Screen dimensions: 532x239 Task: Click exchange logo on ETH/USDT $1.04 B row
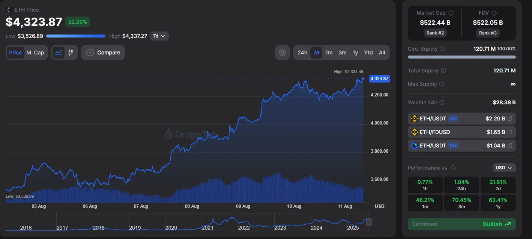[415, 146]
